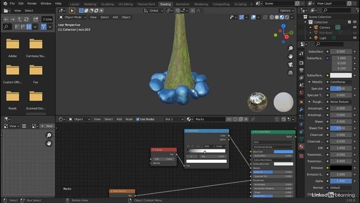Toggle Camera visibility eye in outliner
Viewport: 360px width, 203px height.
tap(355, 27)
